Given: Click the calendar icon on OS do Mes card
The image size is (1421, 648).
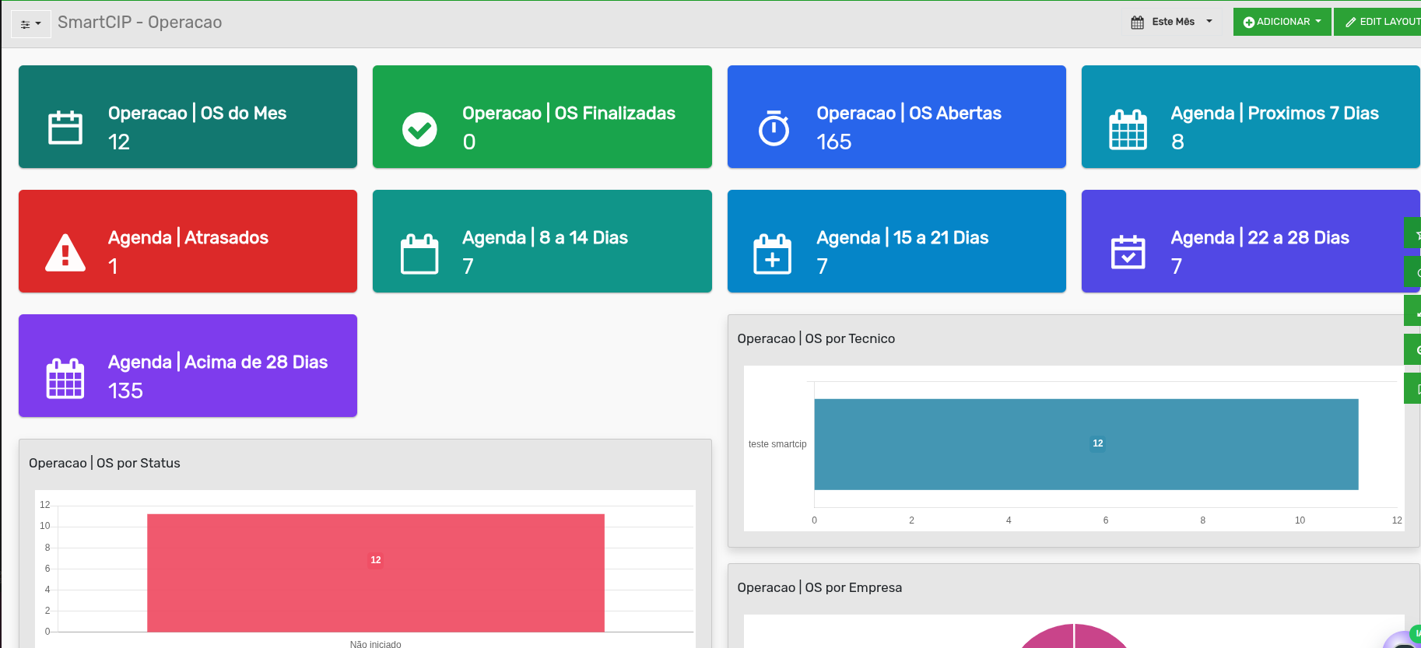Looking at the screenshot, I should [65, 128].
